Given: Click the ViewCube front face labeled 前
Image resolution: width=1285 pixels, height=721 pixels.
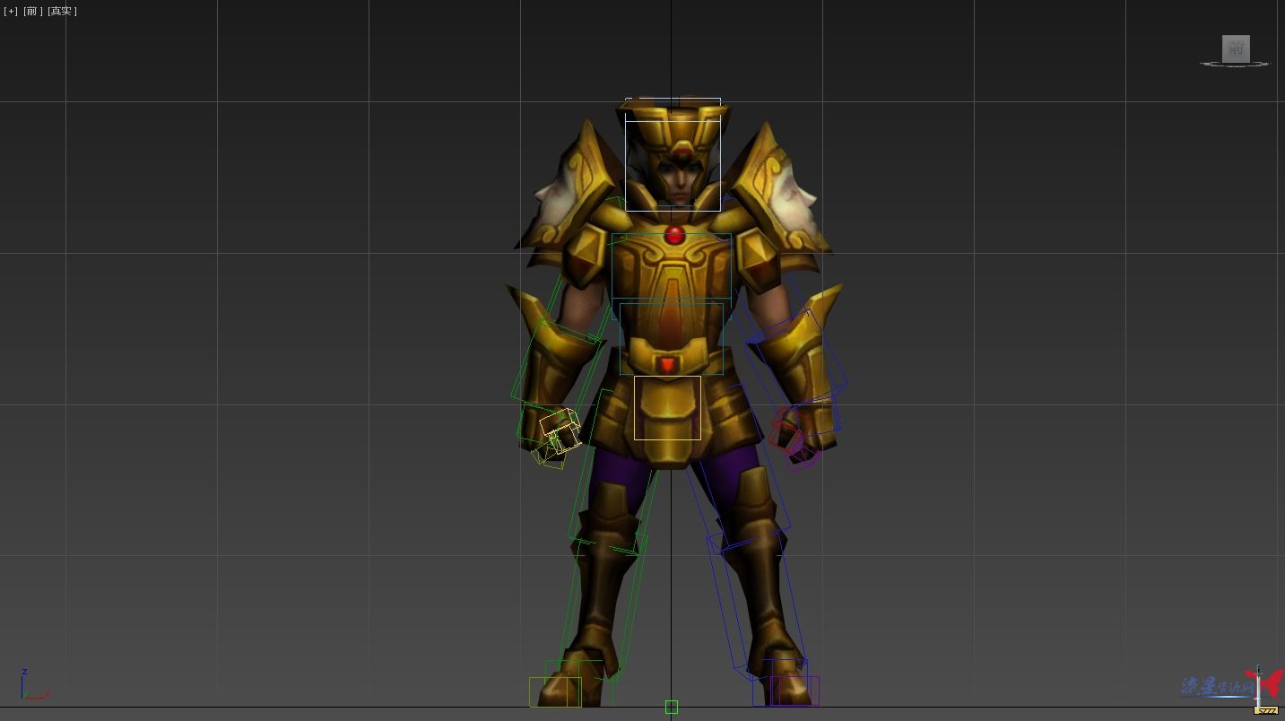Looking at the screenshot, I should click(1236, 48).
